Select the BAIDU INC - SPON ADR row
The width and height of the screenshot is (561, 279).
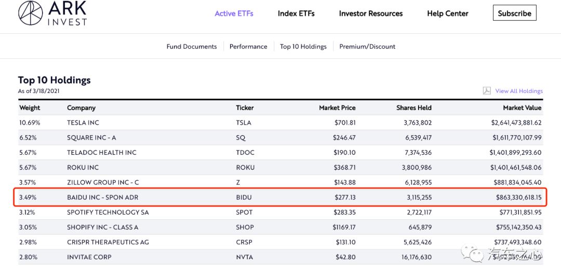pyautogui.click(x=280, y=197)
